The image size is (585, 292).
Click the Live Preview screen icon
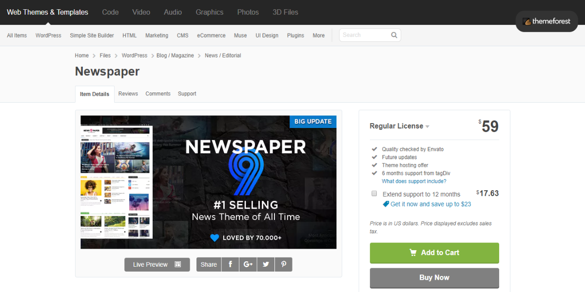pos(178,264)
